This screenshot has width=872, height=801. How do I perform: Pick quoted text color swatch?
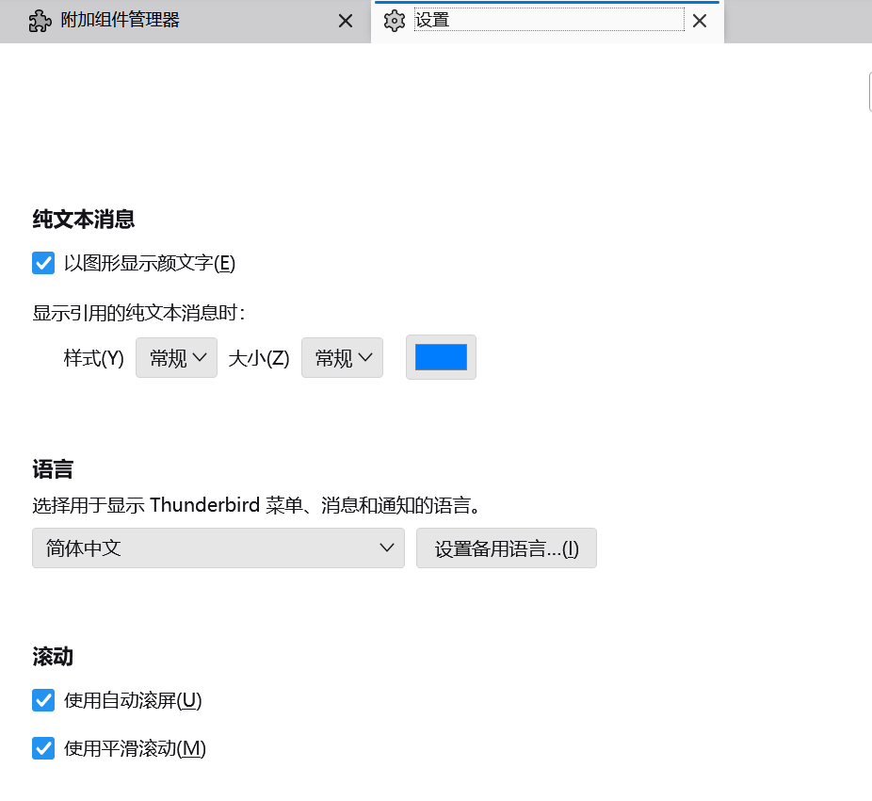[441, 357]
